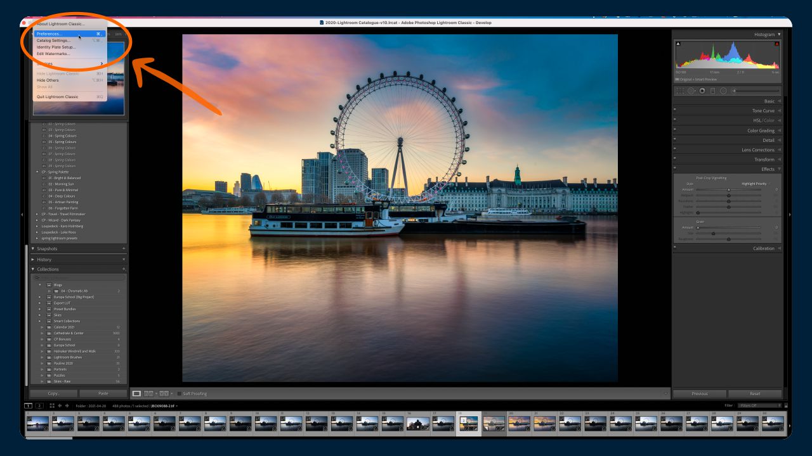Toggle the HSL / Color panel switch
Screen dimensions: 812x456
675,120
